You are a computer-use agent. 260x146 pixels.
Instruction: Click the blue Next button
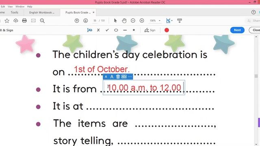coord(237,30)
